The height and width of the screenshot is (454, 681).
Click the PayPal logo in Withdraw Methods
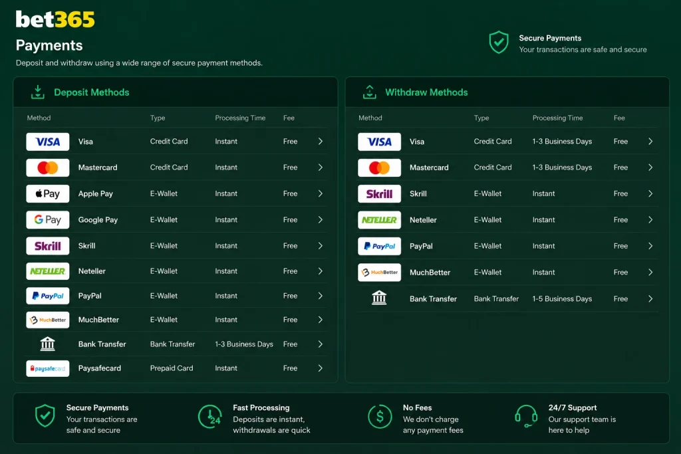coord(379,246)
